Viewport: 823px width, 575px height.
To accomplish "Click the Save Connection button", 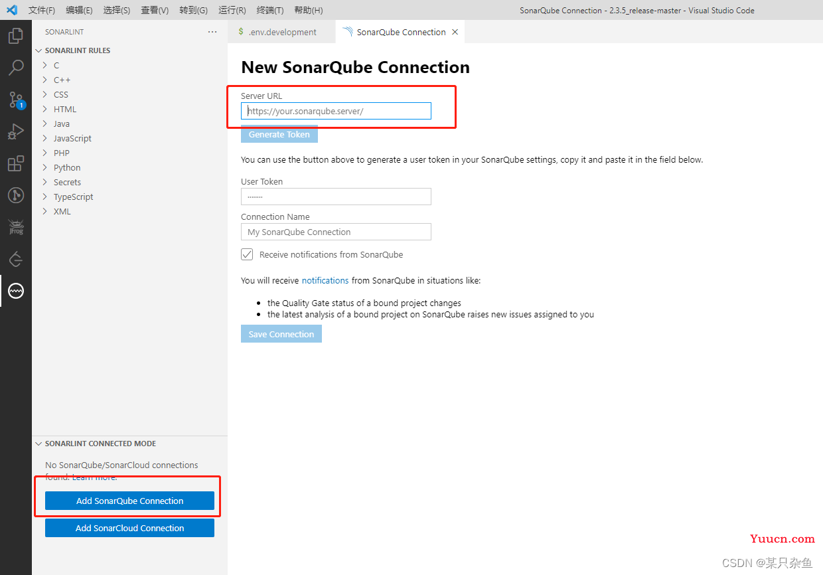I will tap(281, 334).
